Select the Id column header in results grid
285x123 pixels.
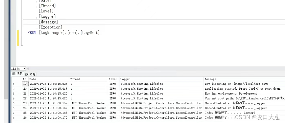25,79
